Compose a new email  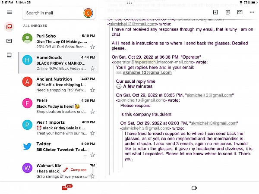tap(76, 170)
